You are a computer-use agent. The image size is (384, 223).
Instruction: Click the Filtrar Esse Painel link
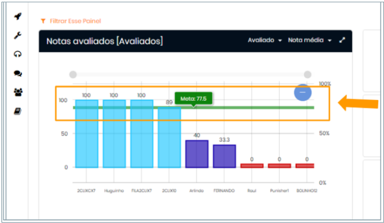pos(75,21)
